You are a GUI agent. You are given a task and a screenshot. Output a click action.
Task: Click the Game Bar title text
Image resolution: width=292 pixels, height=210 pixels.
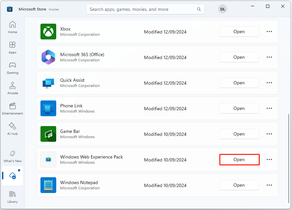[70, 131]
